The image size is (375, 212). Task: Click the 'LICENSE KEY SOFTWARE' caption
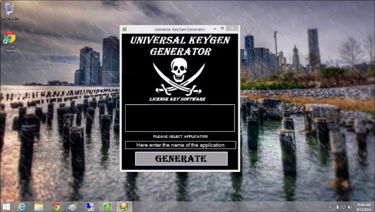(177, 99)
